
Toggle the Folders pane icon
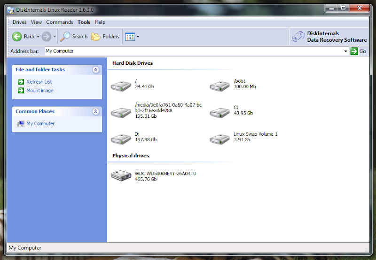pyautogui.click(x=96, y=37)
